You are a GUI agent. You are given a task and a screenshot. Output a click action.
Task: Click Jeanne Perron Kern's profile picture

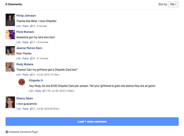10,51
